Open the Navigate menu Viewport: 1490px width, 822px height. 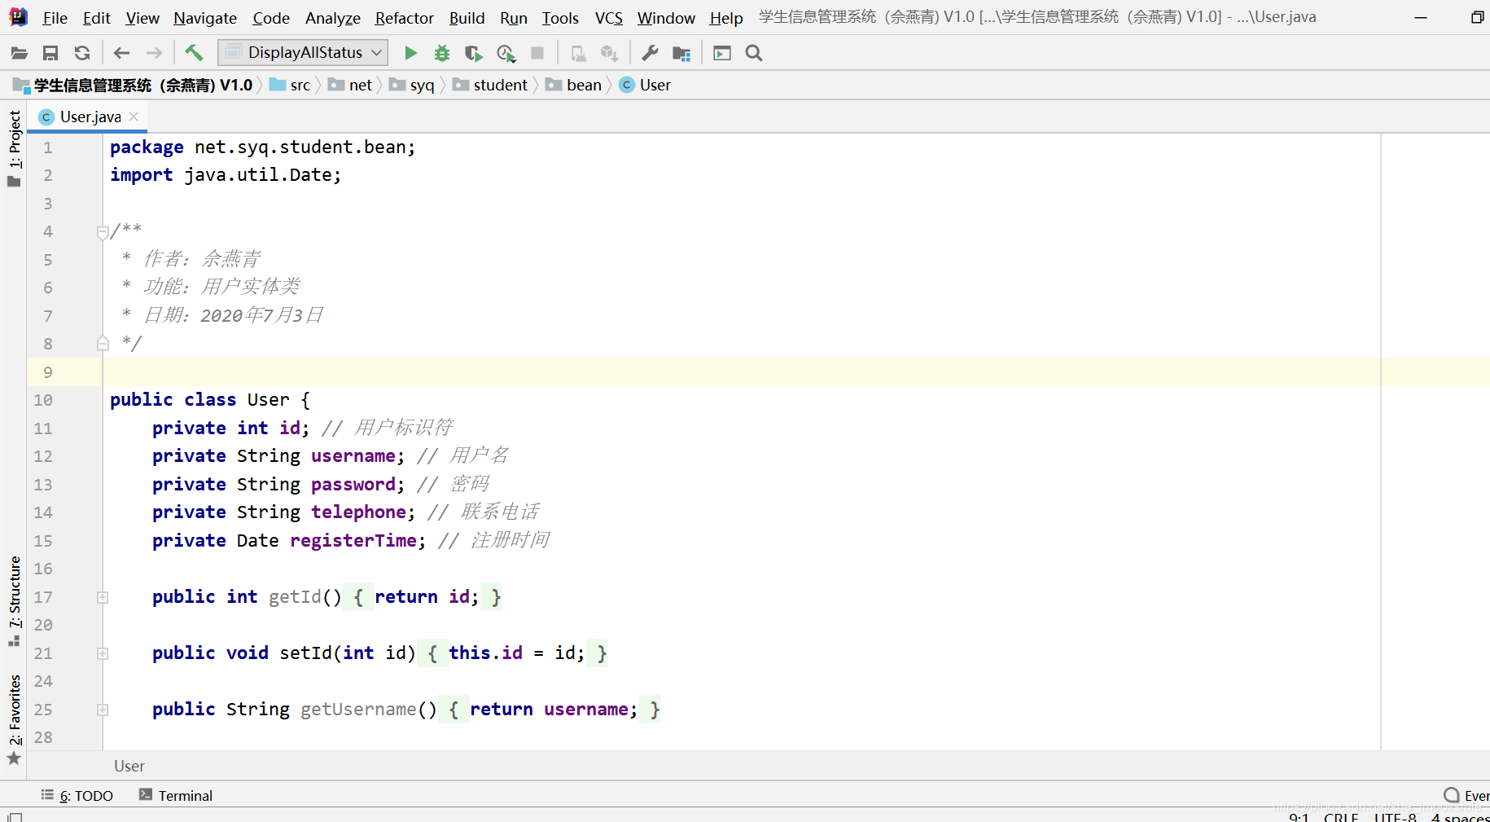click(x=205, y=17)
